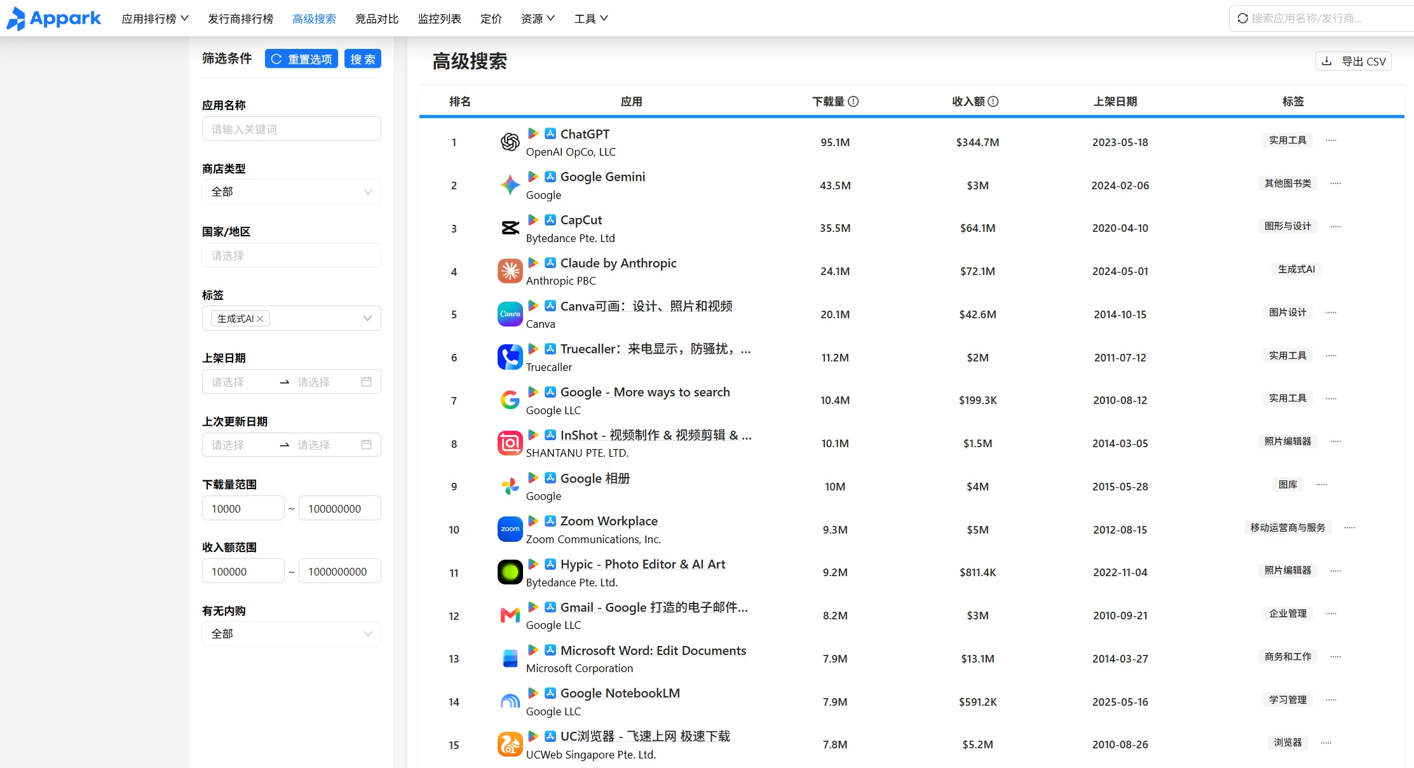The width and height of the screenshot is (1414, 768).
Task: Select the 上次更新日期 end date
Action: pos(325,445)
